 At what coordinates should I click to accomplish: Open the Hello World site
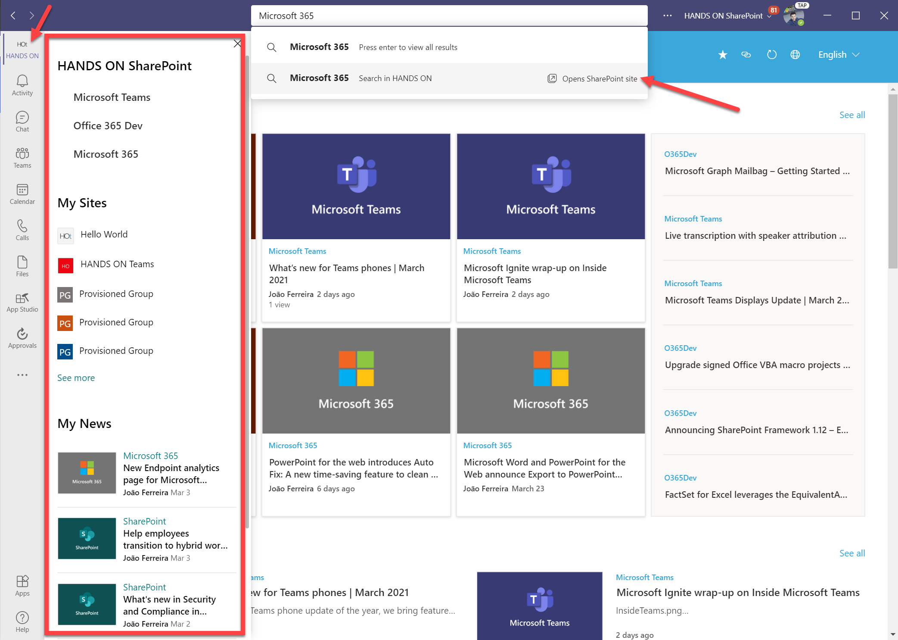(x=104, y=234)
